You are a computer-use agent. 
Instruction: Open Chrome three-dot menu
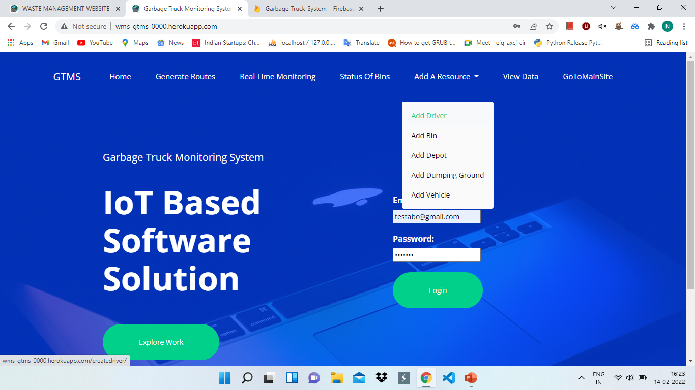click(x=684, y=26)
